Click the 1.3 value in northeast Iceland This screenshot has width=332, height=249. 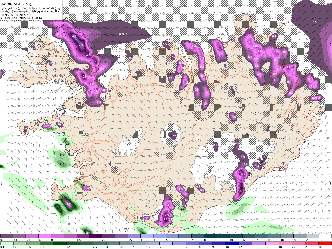click(x=276, y=52)
